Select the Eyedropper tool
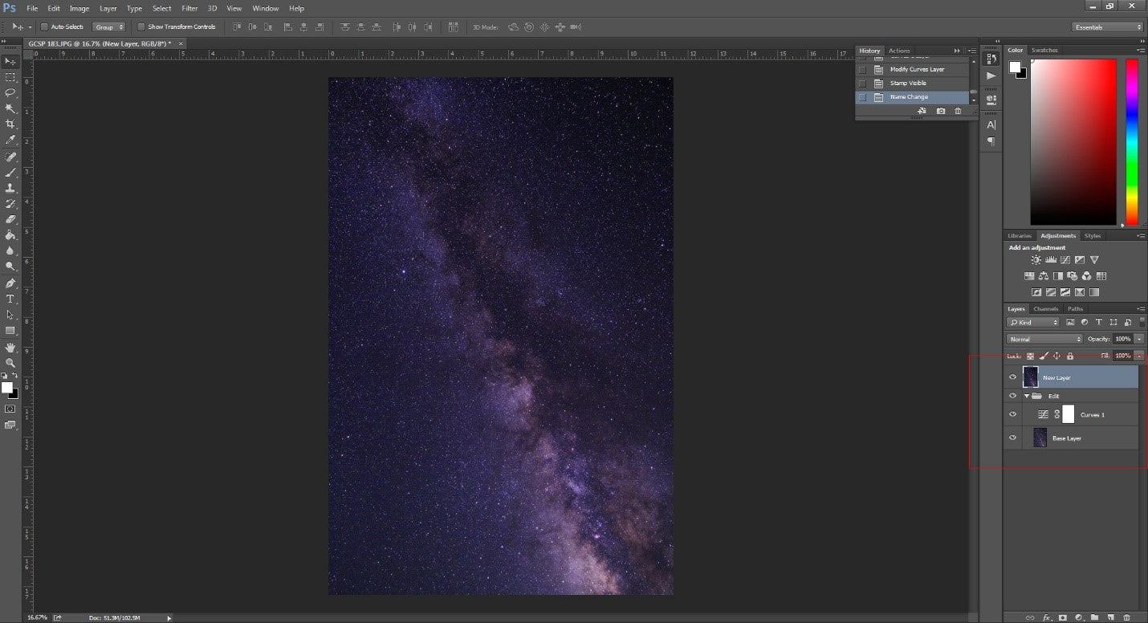1148x623 pixels. (x=10, y=140)
